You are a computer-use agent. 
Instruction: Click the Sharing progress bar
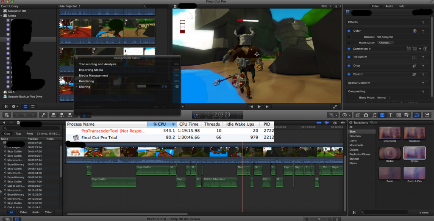[149, 86]
